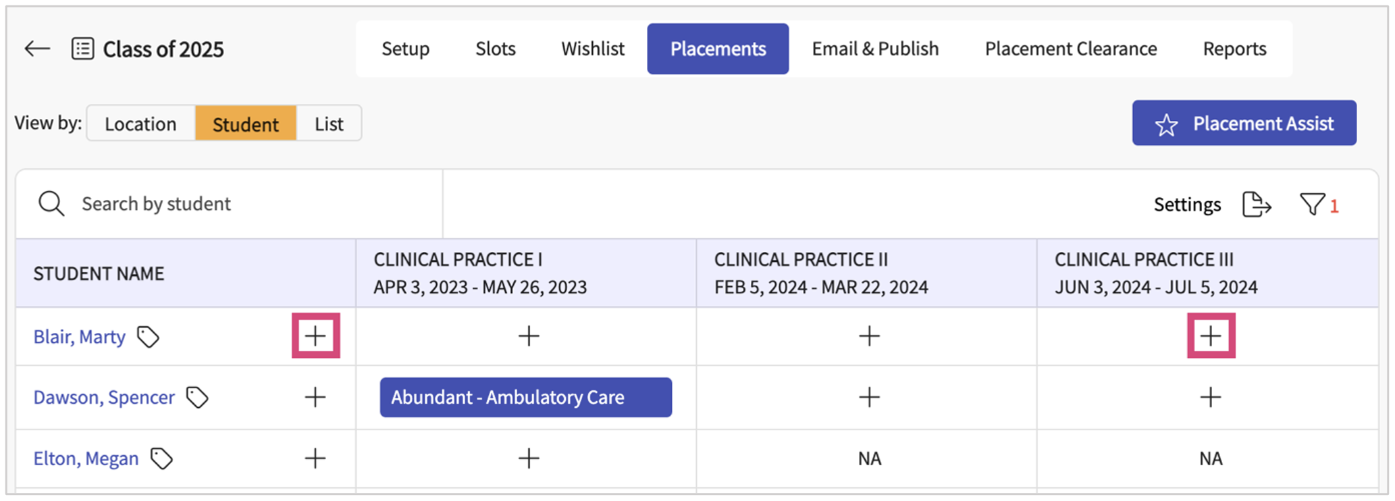The height and width of the screenshot is (501, 1395).
Task: Open Settings in the table toolbar
Action: coord(1186,205)
